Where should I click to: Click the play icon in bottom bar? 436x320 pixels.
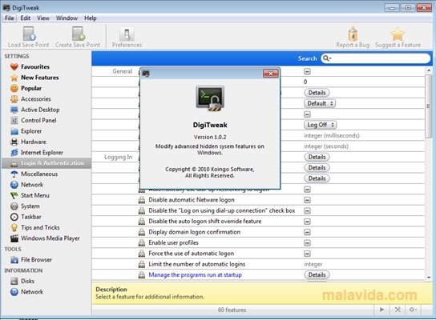(x=381, y=310)
